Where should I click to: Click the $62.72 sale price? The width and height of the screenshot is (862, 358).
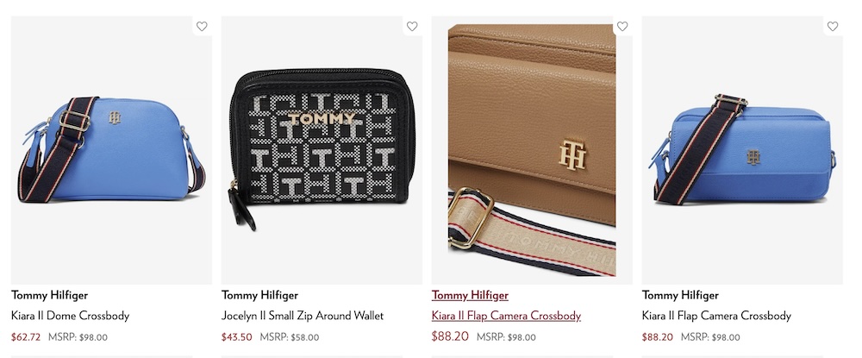coord(26,337)
